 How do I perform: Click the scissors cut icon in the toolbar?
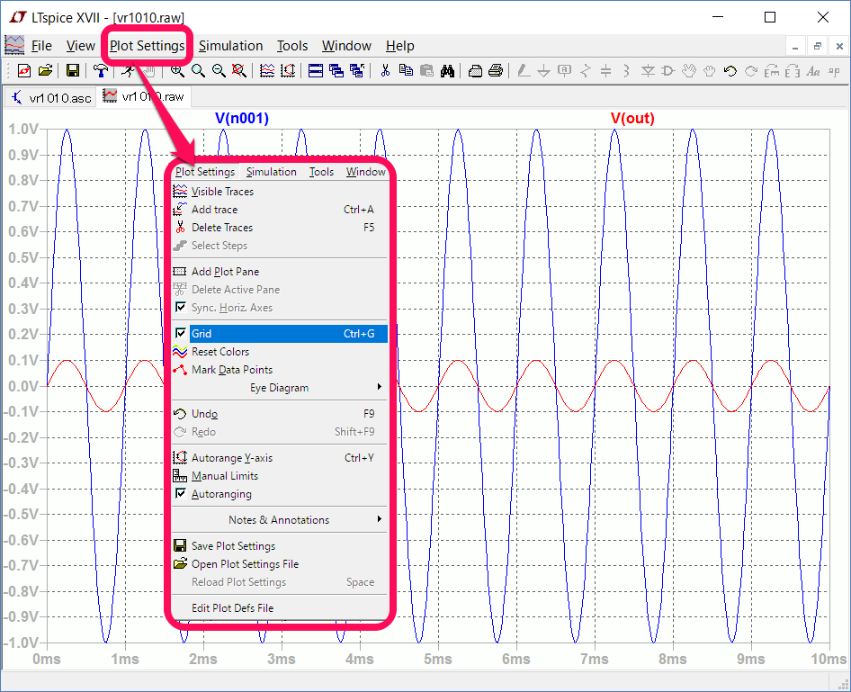[x=385, y=70]
